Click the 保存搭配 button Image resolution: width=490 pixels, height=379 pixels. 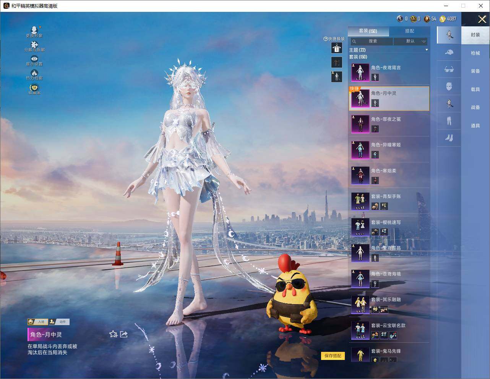pos(333,356)
